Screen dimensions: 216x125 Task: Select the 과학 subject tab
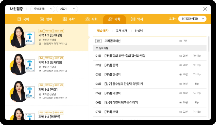click(x=115, y=19)
